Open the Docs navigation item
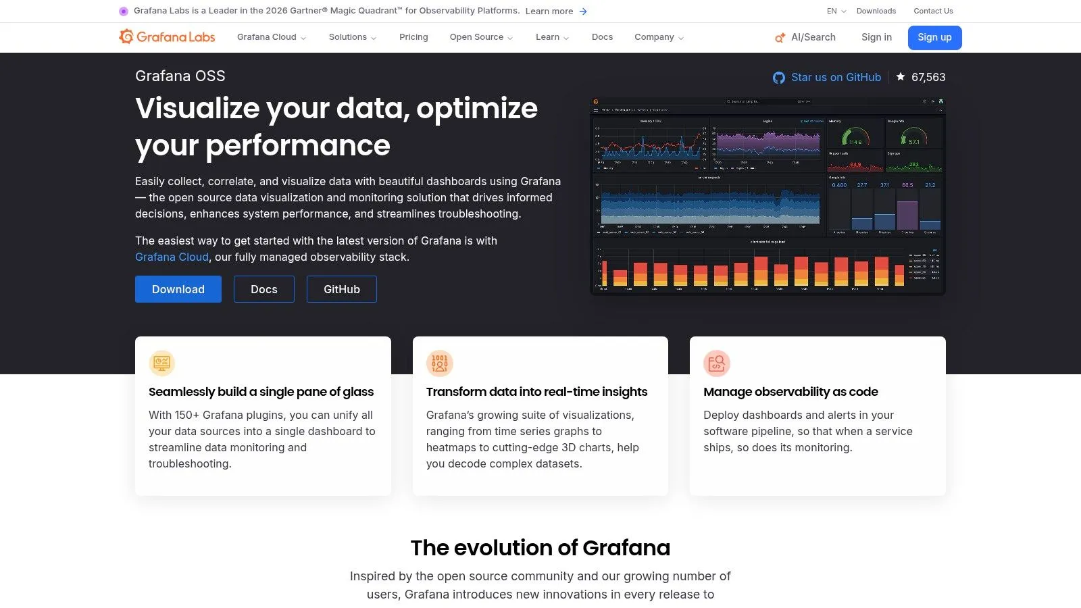The image size is (1081, 608). click(602, 37)
